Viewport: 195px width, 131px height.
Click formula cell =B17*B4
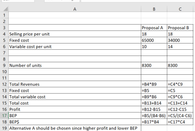pos(154,122)
